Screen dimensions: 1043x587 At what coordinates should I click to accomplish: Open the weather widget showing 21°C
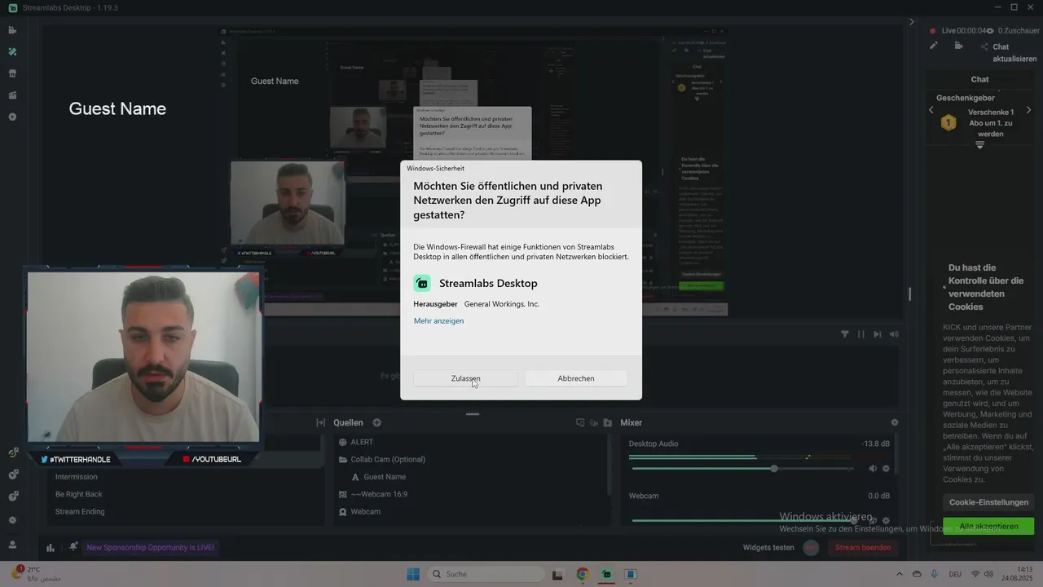click(x=37, y=574)
